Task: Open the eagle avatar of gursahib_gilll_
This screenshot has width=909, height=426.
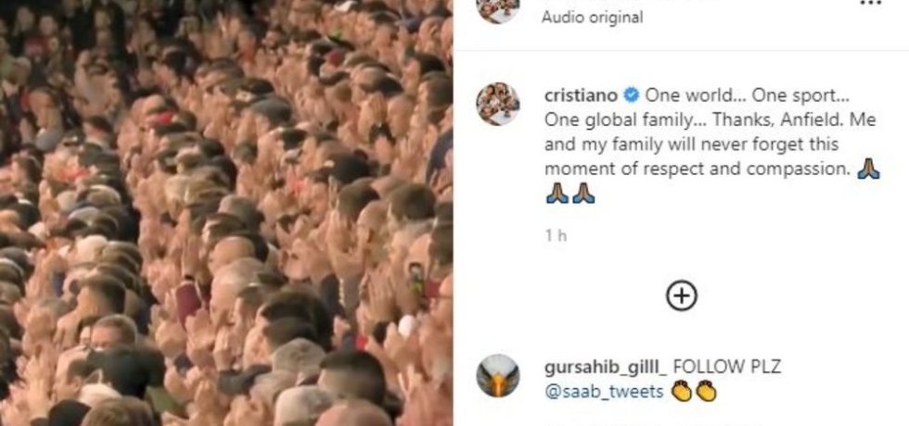Action: pos(498,376)
